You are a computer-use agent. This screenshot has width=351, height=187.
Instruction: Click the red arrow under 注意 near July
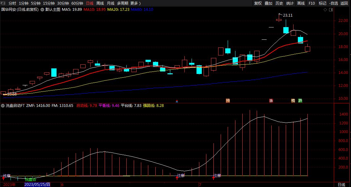tap(214, 178)
